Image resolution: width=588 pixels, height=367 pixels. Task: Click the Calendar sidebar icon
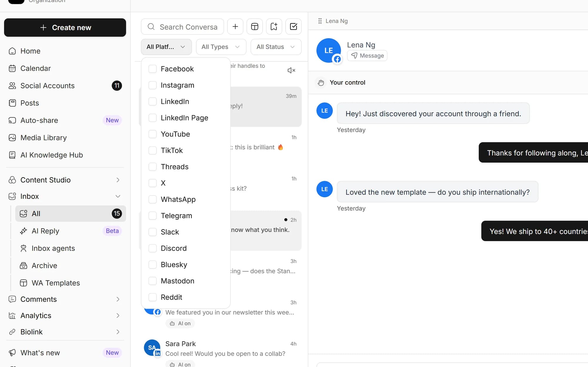click(12, 68)
